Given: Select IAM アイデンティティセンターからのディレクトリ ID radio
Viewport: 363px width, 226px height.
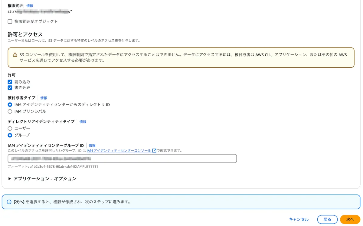Looking at the screenshot, I should [x=10, y=105].
